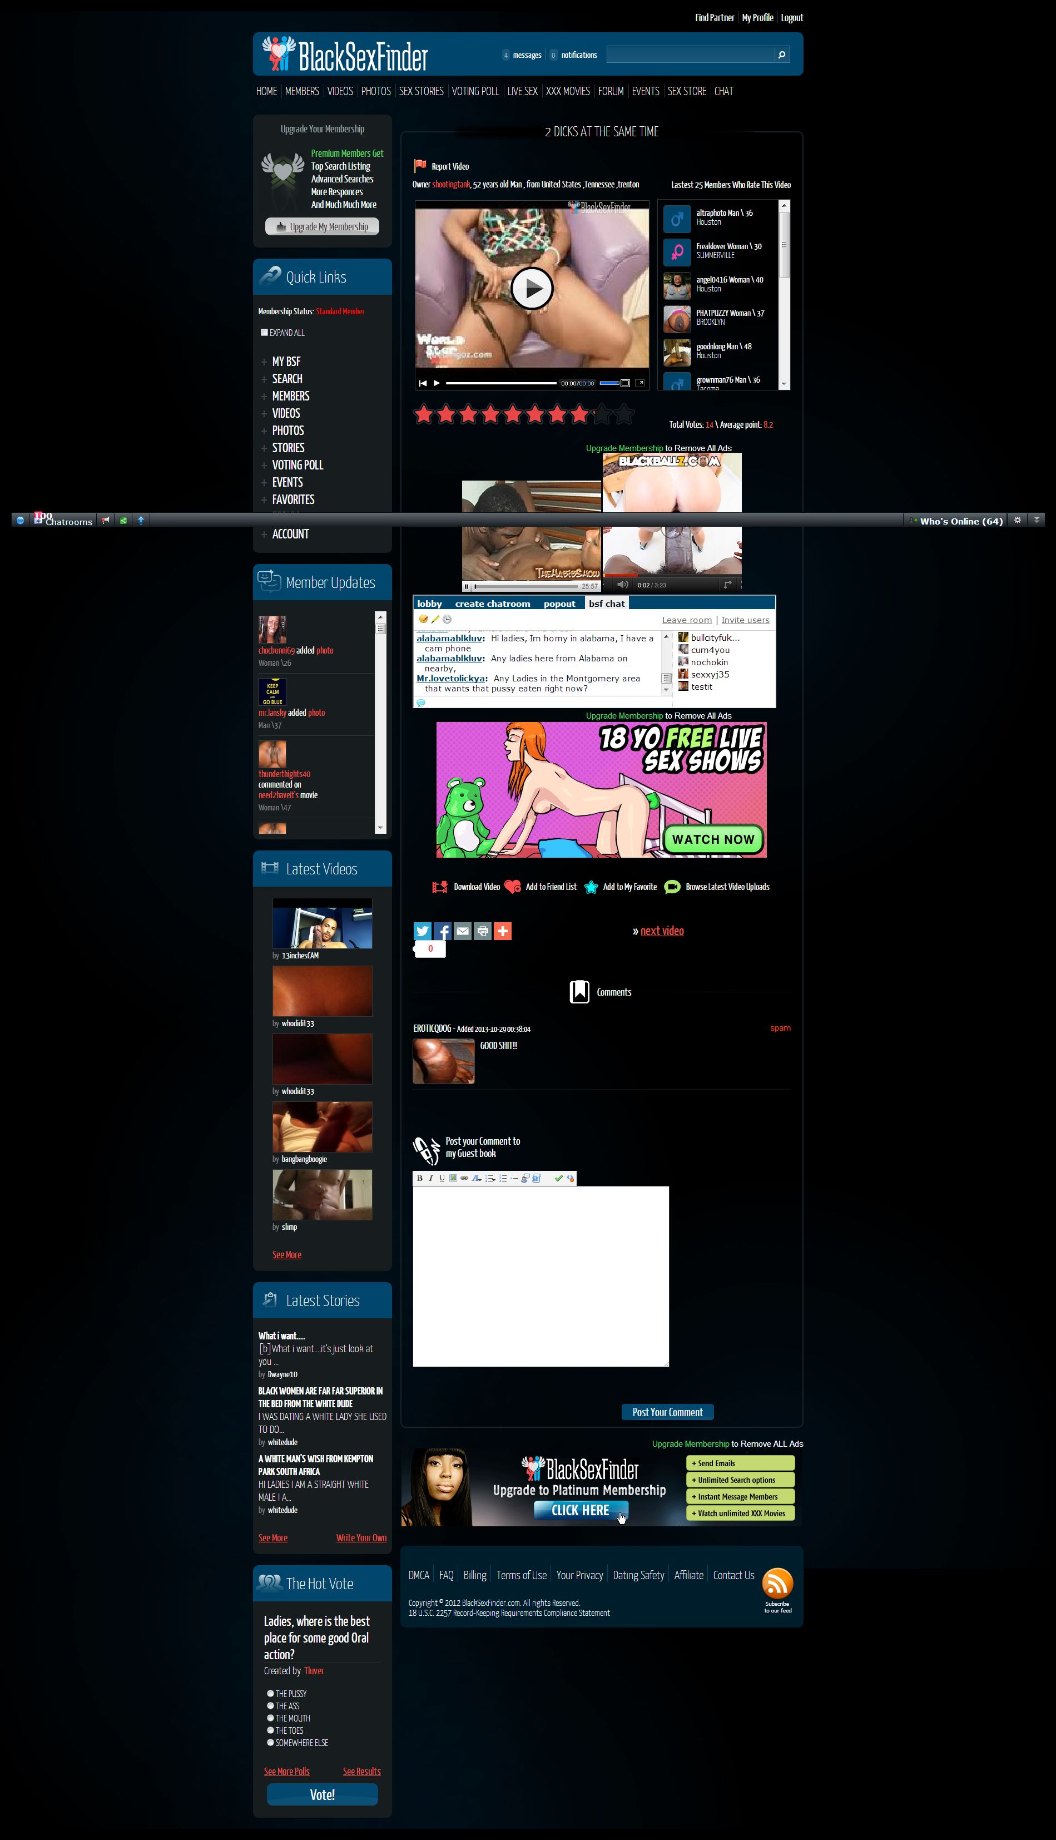1056x1840 pixels.
Task: Click header search input field
Action: pos(691,55)
